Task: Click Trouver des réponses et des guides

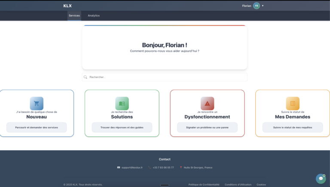Action: (x=122, y=127)
